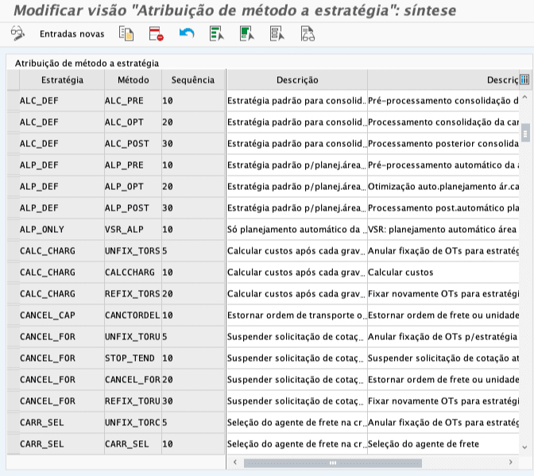Click the Delete entry icon
Screen dimensions: 534x476
(x=157, y=33)
